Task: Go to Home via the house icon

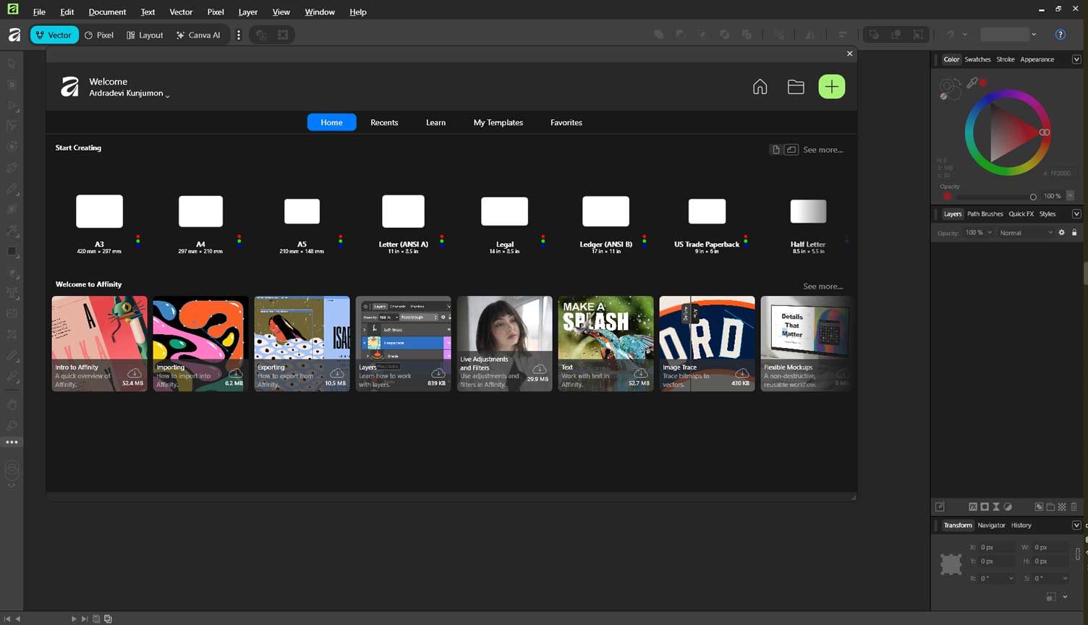Action: tap(760, 87)
